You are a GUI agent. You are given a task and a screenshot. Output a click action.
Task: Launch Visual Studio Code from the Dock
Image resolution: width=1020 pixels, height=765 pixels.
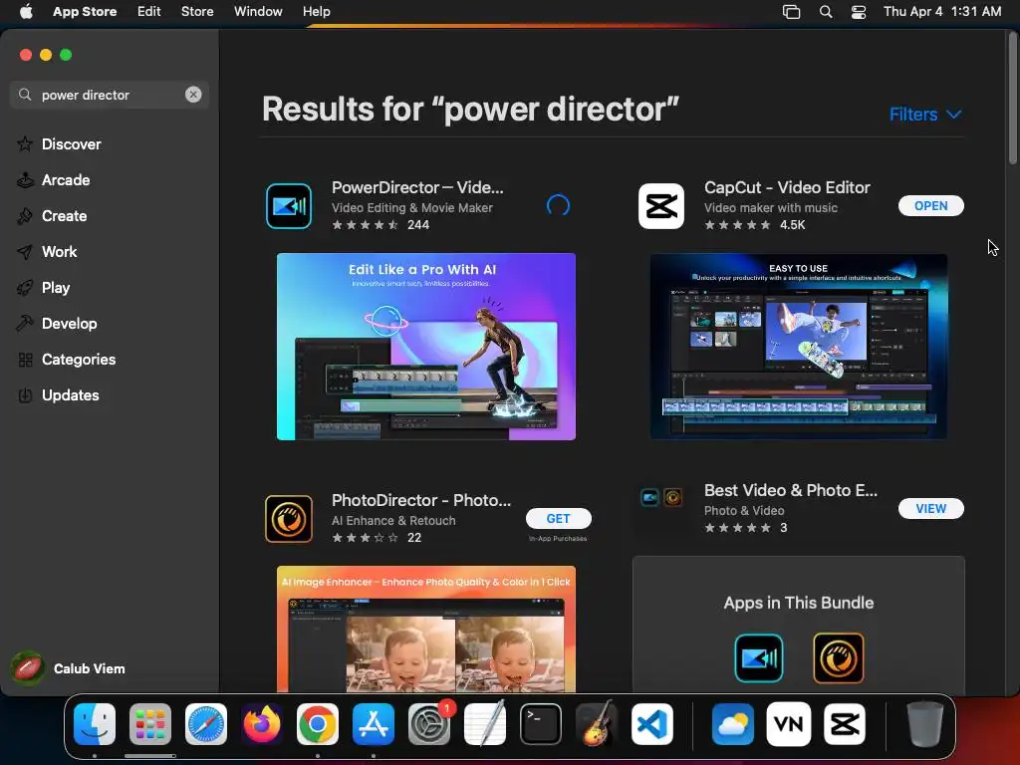click(651, 724)
